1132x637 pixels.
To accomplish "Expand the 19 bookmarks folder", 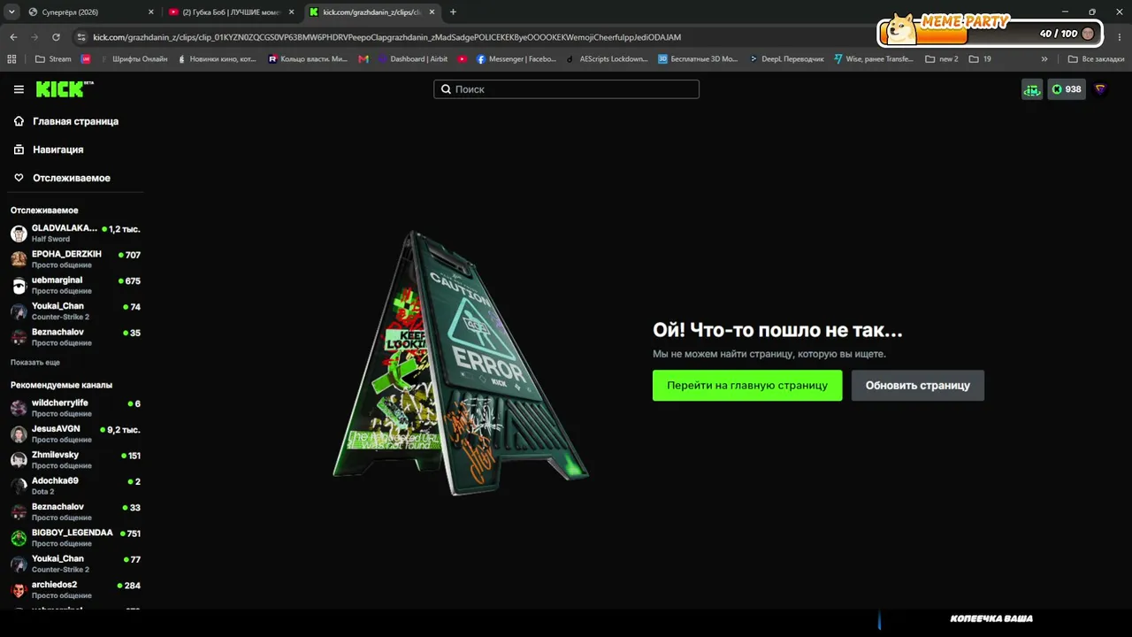I will click(x=980, y=59).
